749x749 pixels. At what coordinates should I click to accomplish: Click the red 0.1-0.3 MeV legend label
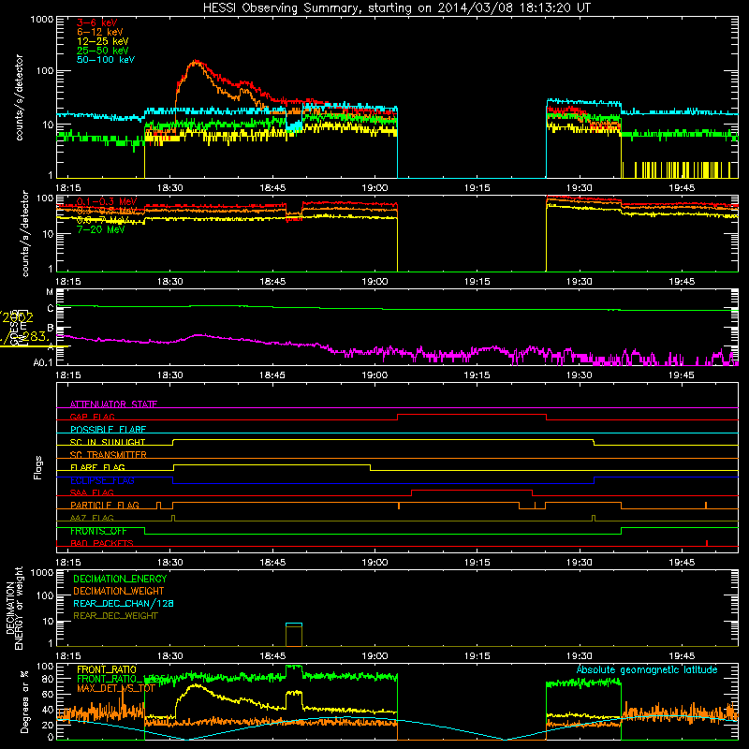[x=107, y=201]
